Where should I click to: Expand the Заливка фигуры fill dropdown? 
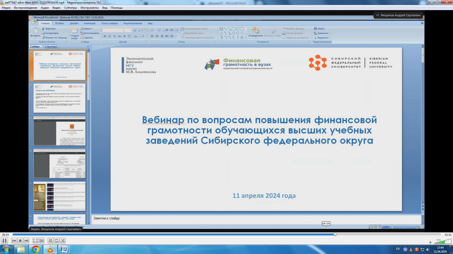click(294, 29)
